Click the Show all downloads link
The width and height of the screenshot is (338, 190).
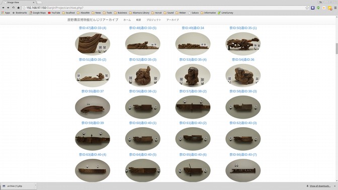(320, 186)
